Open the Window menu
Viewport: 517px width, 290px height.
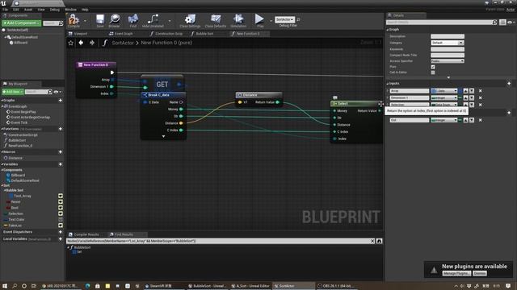[70, 10]
